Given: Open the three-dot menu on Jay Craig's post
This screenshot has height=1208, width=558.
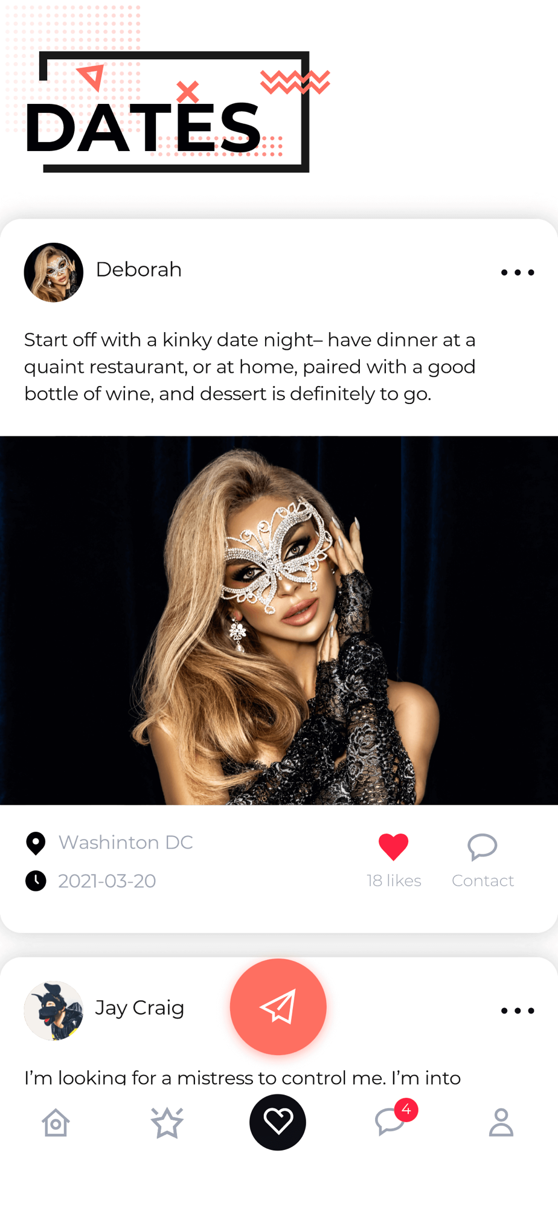Looking at the screenshot, I should (x=518, y=1010).
